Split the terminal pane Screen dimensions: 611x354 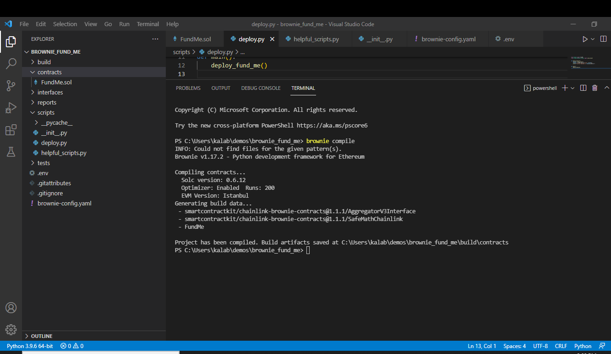[x=583, y=88]
